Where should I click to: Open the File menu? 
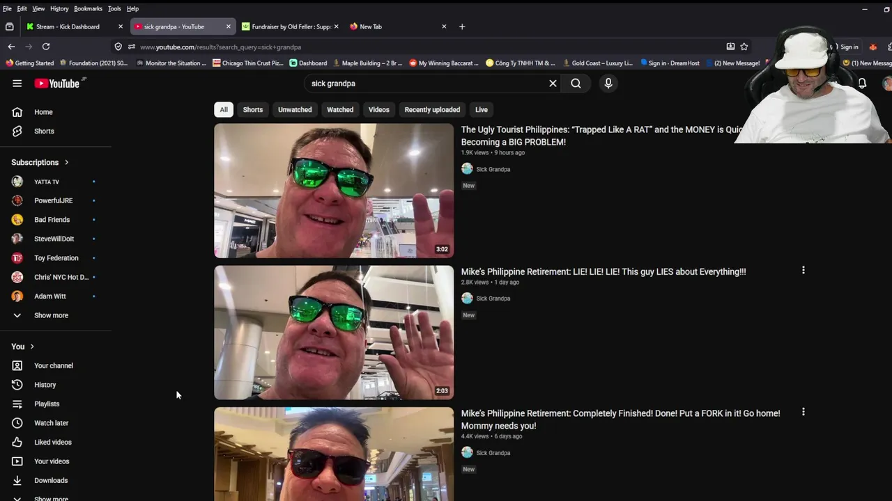click(x=7, y=8)
